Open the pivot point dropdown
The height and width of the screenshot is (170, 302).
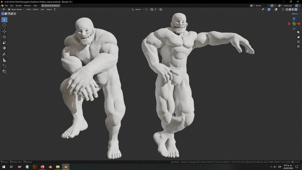147,10
